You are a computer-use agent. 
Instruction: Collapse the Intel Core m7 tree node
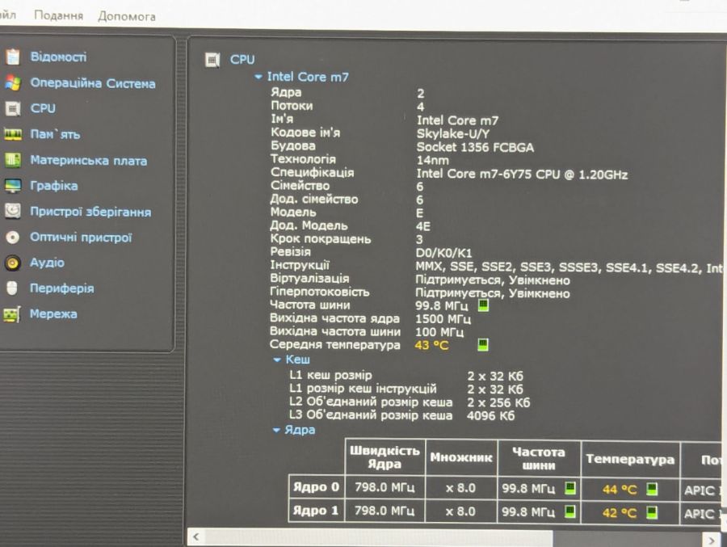point(258,77)
